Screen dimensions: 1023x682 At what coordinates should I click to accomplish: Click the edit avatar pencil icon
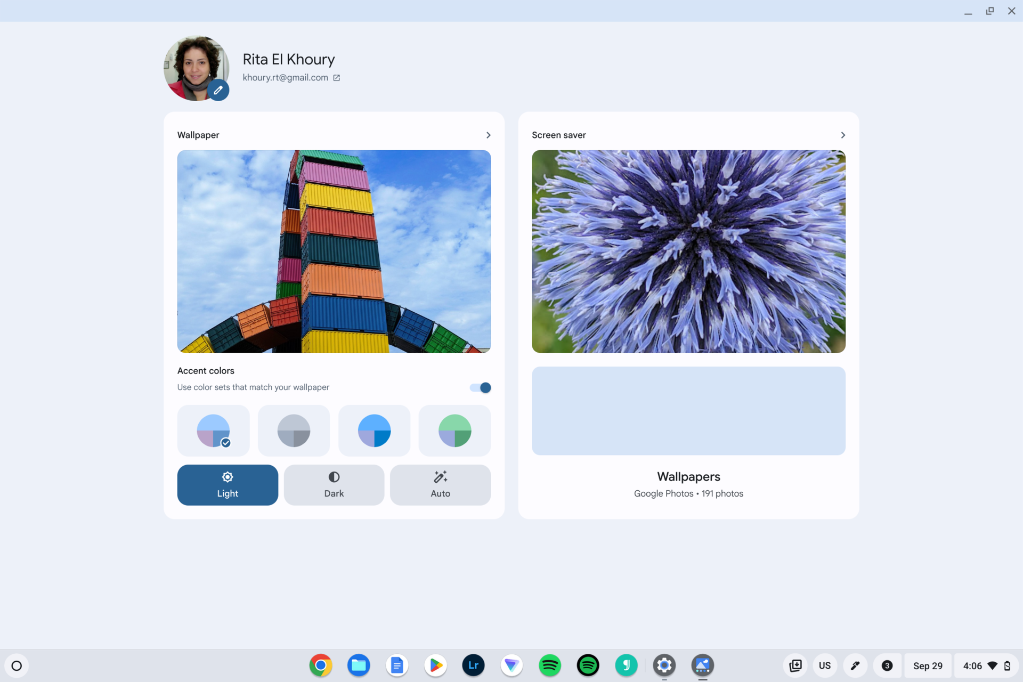218,90
